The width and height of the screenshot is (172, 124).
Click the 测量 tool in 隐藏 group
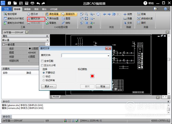[x=128, y=19]
